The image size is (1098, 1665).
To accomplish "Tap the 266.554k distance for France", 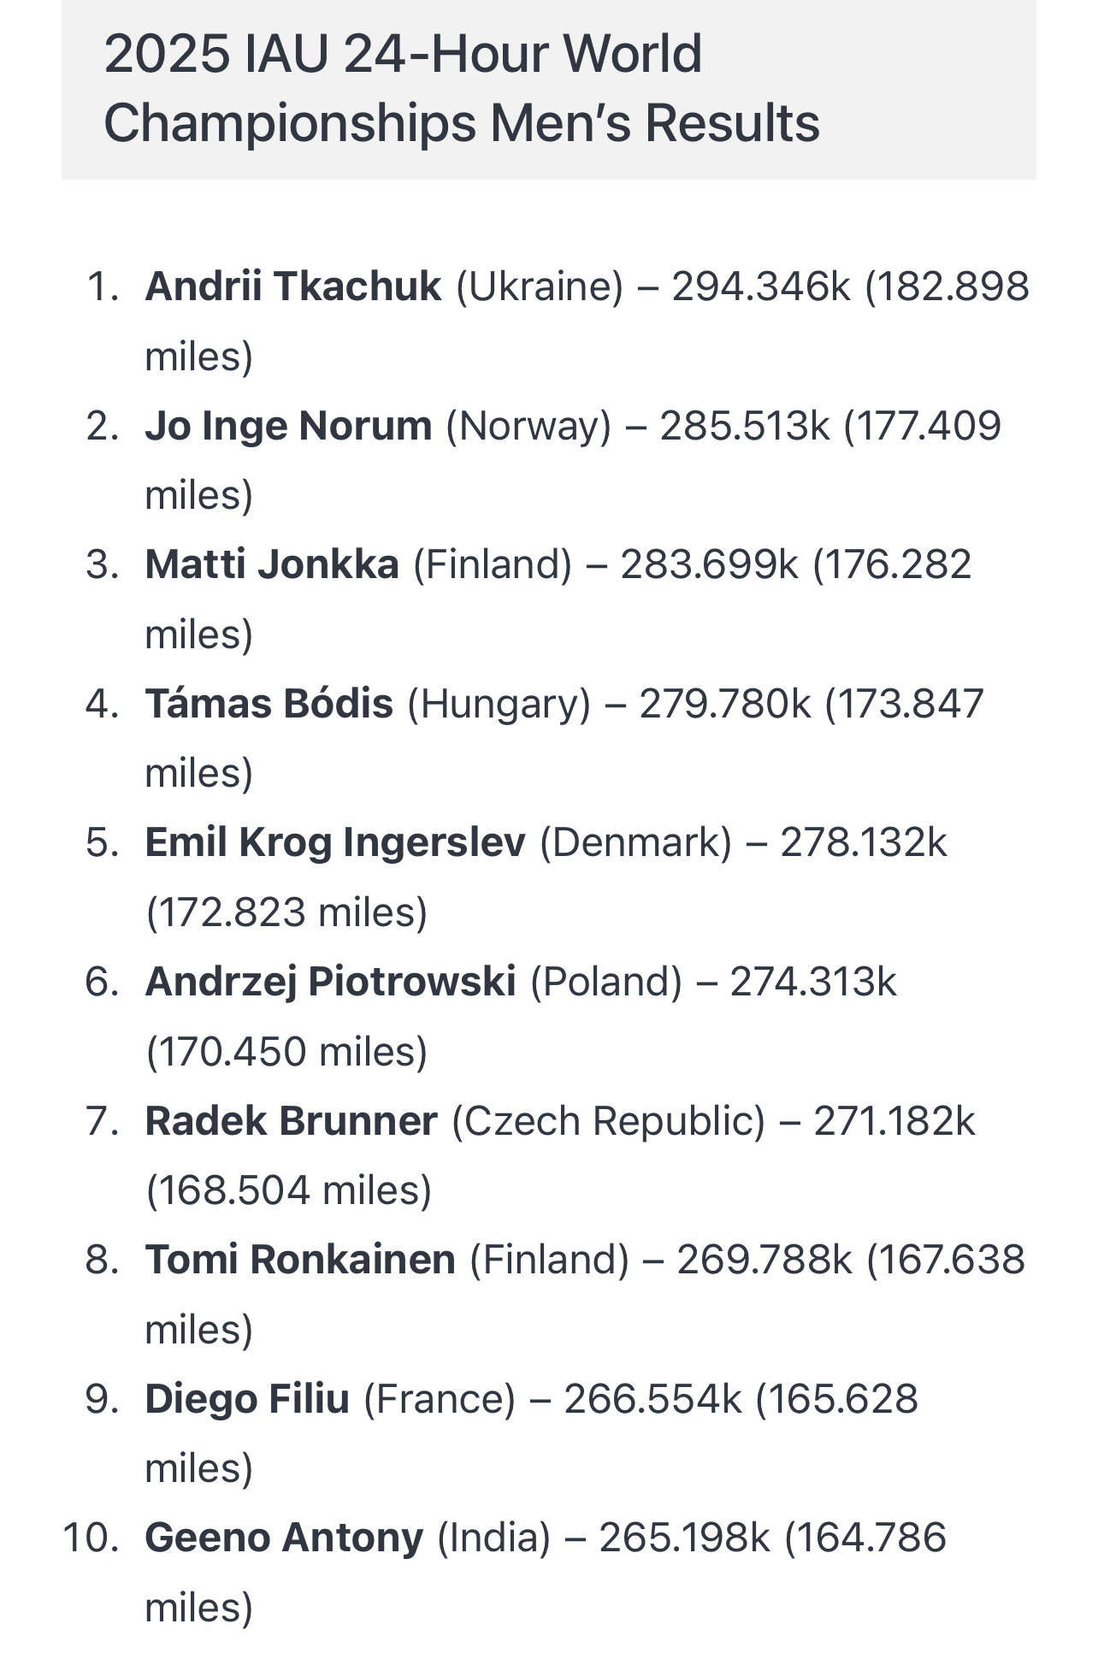I will click(652, 1399).
